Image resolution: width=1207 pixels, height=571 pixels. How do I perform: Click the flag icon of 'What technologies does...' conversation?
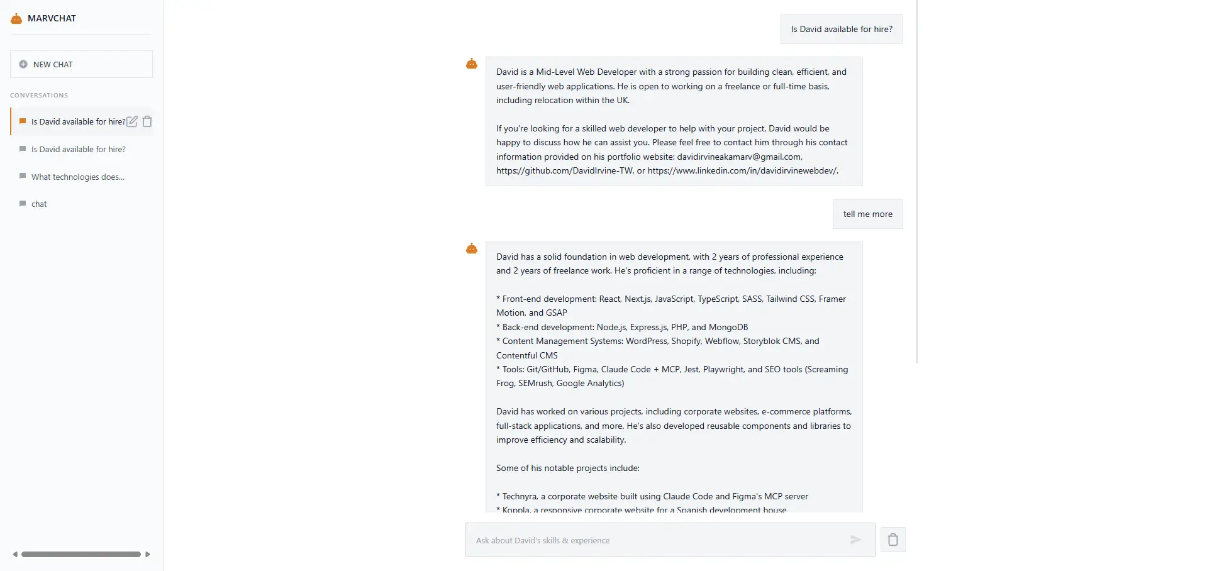click(x=23, y=176)
